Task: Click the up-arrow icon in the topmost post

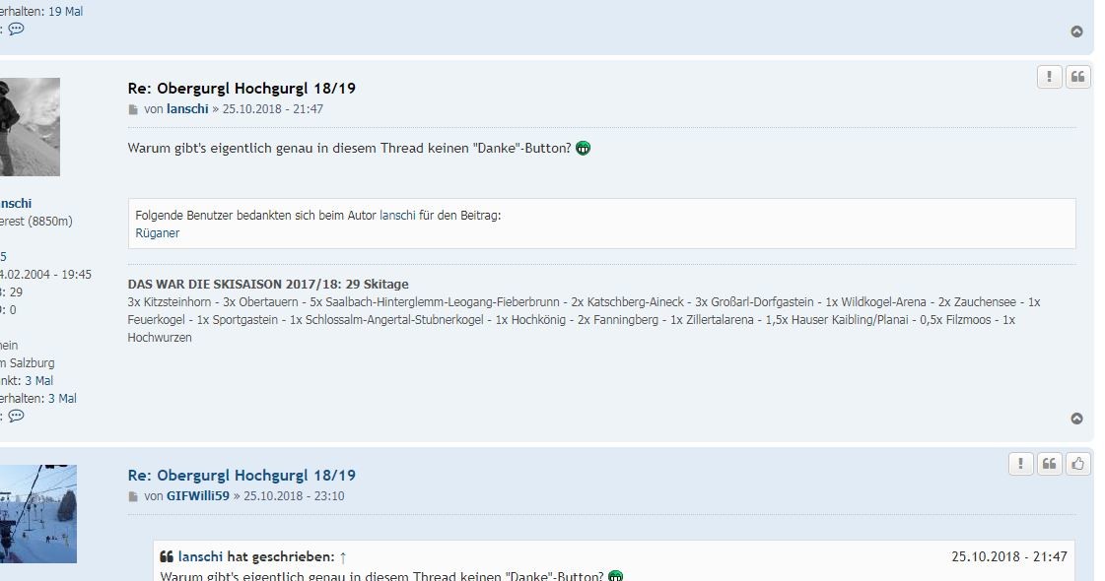Action: 1076,32
